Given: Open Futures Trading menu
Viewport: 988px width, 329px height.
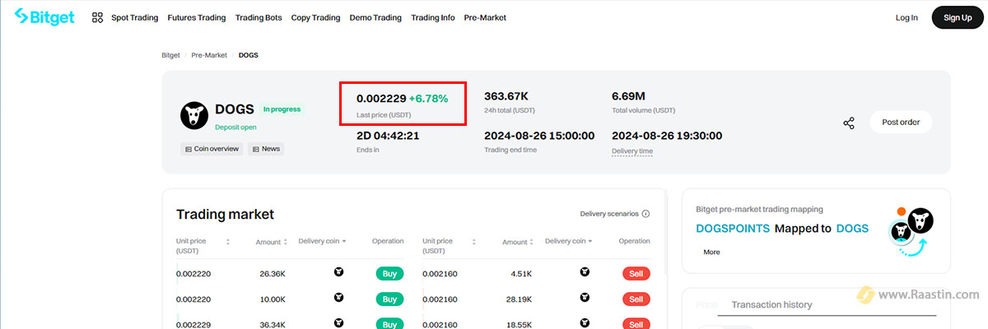Looking at the screenshot, I should (196, 17).
